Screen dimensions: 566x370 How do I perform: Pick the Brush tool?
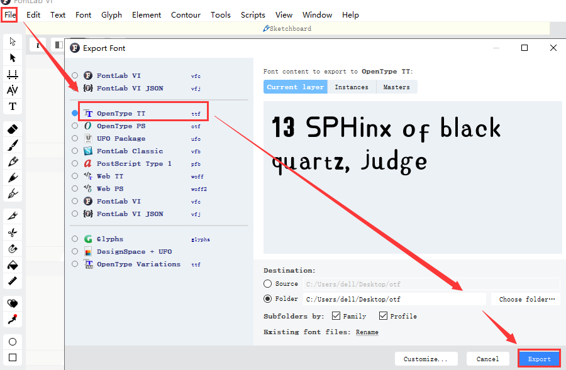[x=13, y=145]
